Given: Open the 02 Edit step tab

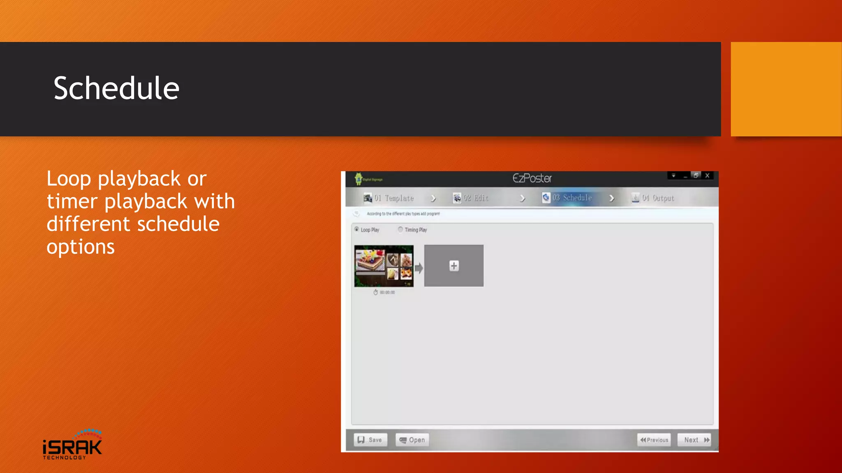Looking at the screenshot, I should (x=471, y=198).
